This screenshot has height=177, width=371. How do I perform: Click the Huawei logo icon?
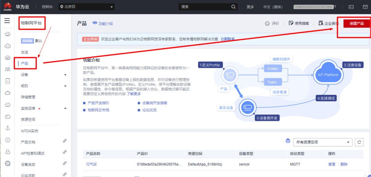coord(7,7)
